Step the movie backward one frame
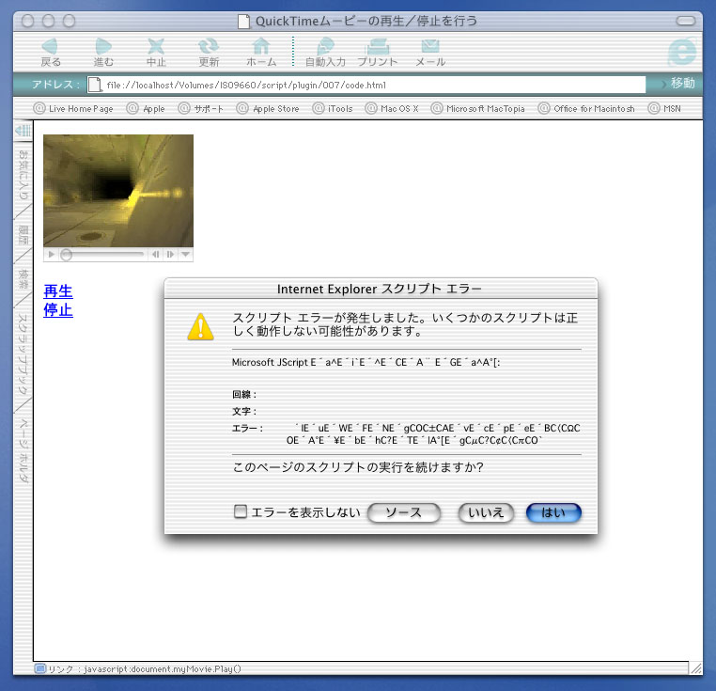 point(156,255)
